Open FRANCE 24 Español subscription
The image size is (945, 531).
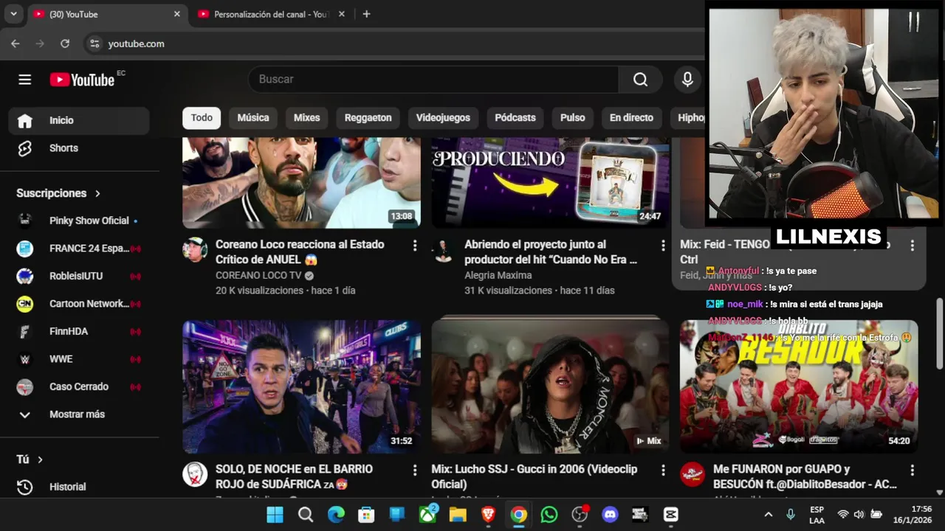[x=79, y=249]
